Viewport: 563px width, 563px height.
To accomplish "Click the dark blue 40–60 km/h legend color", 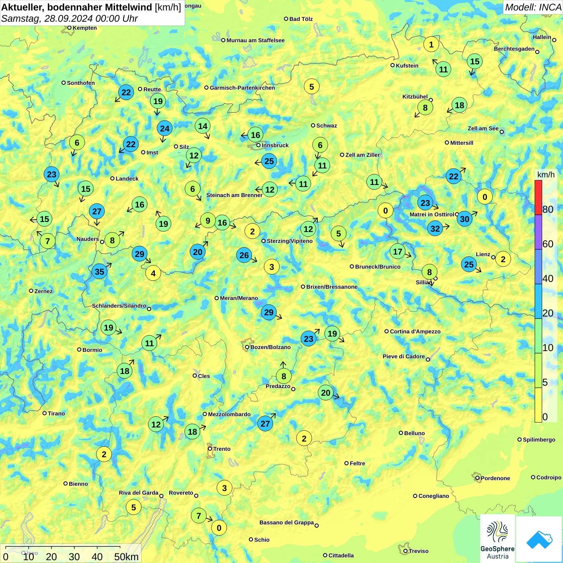I will click(538, 267).
